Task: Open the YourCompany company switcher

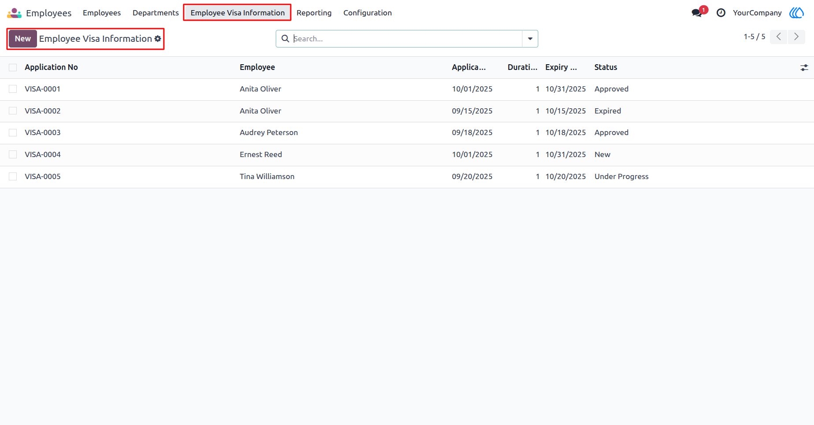Action: (x=757, y=13)
